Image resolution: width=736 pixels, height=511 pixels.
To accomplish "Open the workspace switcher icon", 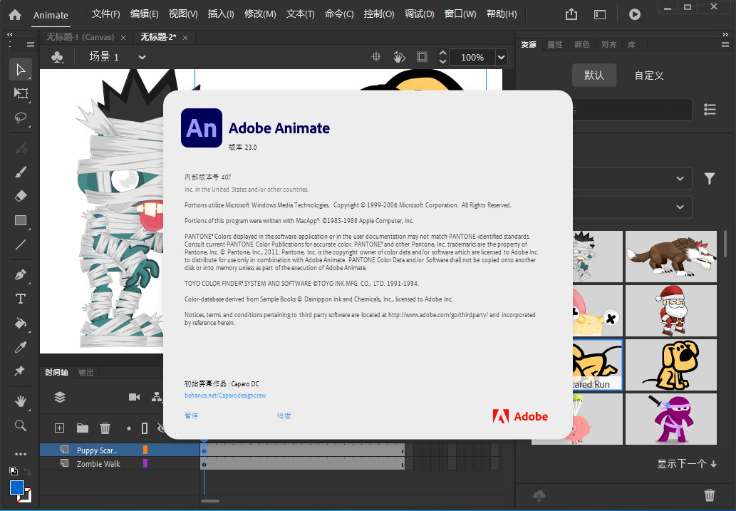I will point(600,14).
